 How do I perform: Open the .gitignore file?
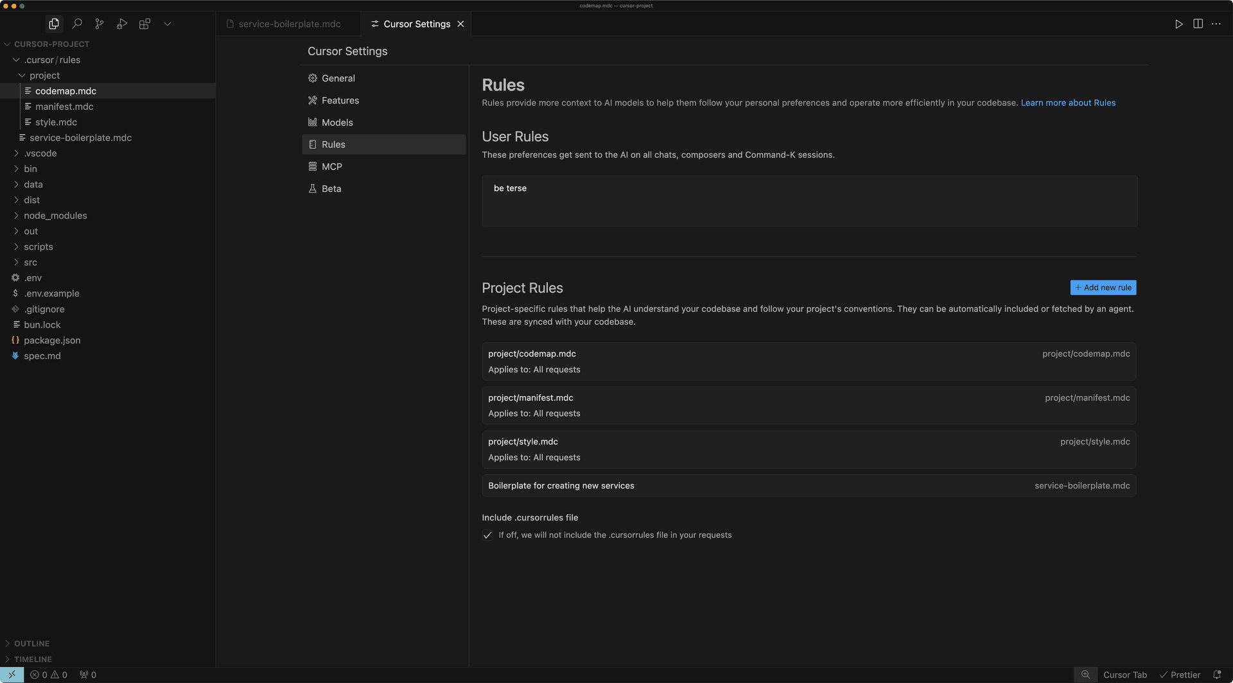107,309
